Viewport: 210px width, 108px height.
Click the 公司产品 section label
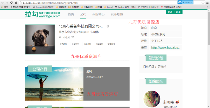[40, 69]
